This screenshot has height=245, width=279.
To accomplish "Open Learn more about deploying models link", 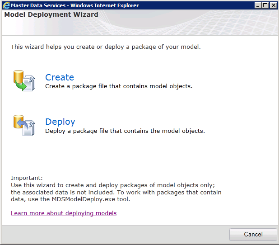I will (x=64, y=213).
